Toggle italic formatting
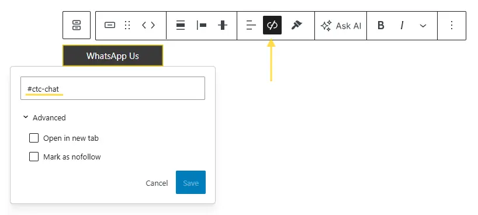 click(402, 25)
